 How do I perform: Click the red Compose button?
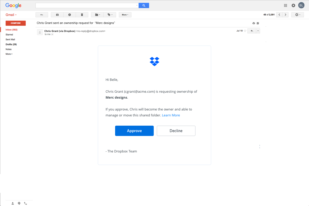point(16,23)
